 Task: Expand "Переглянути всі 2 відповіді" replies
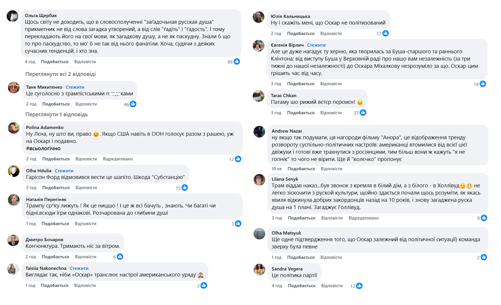tap(60, 74)
